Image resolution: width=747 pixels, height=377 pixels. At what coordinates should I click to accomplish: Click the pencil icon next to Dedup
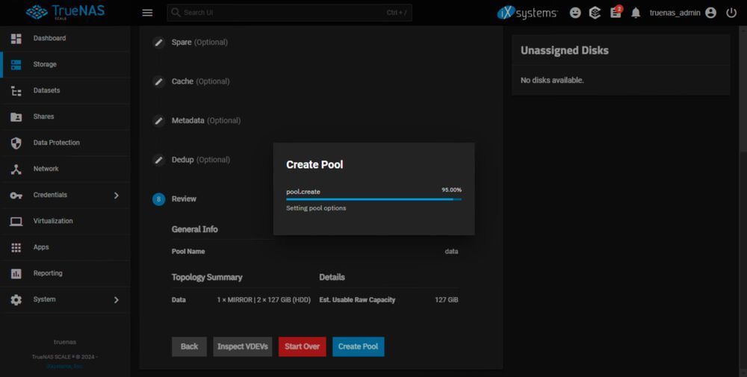(158, 160)
